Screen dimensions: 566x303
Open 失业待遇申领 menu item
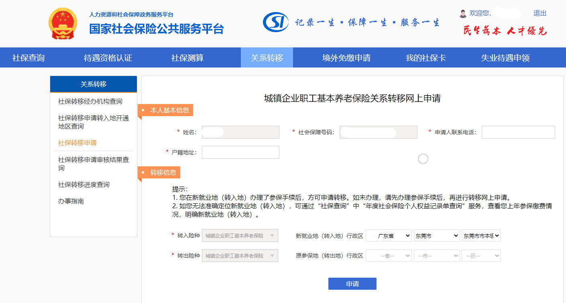coord(505,58)
